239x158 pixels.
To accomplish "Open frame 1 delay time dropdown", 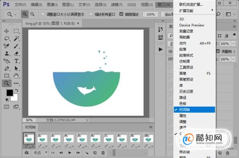I will [33, 146].
